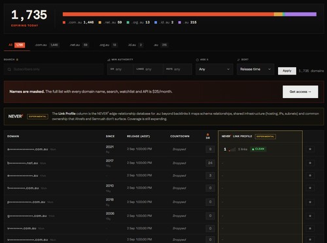Click the masked a•••.com.au domain name
Screen dimensions: 327x243
(x=27, y=149)
